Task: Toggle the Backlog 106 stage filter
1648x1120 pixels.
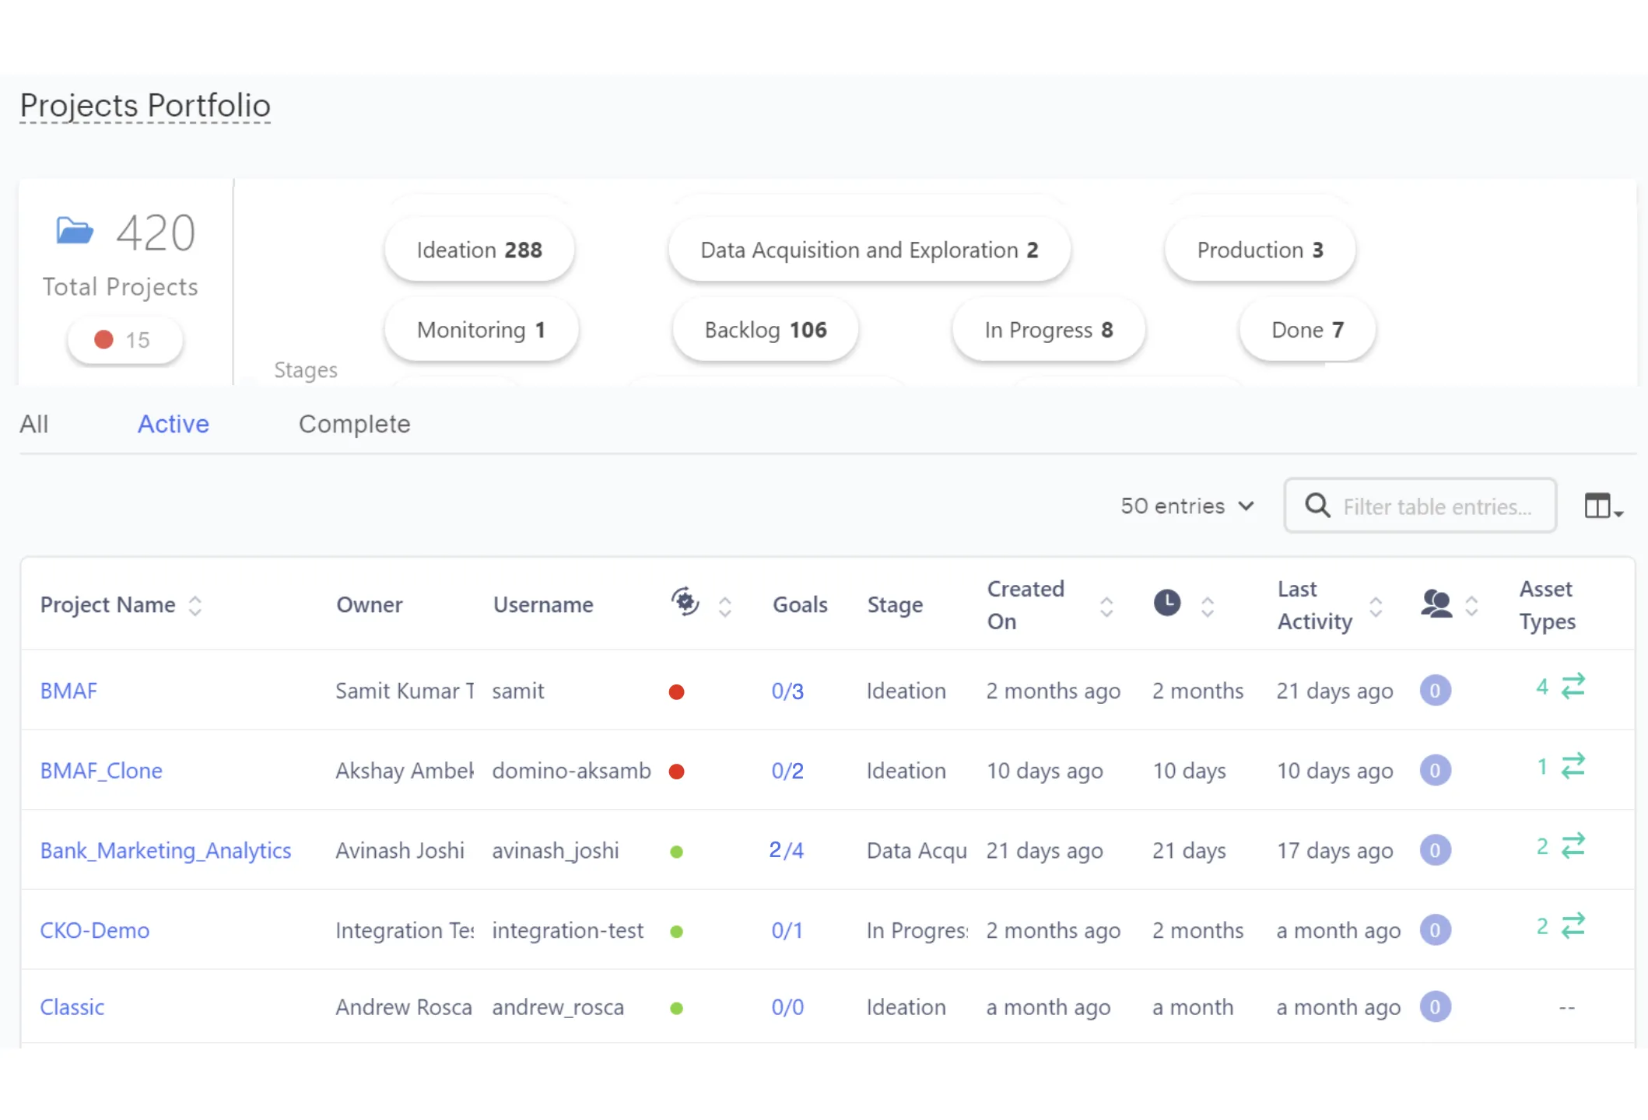Action: point(766,330)
